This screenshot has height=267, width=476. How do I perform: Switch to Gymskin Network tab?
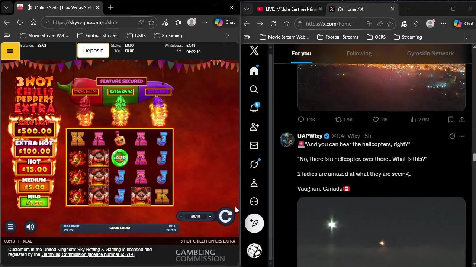pyautogui.click(x=430, y=53)
